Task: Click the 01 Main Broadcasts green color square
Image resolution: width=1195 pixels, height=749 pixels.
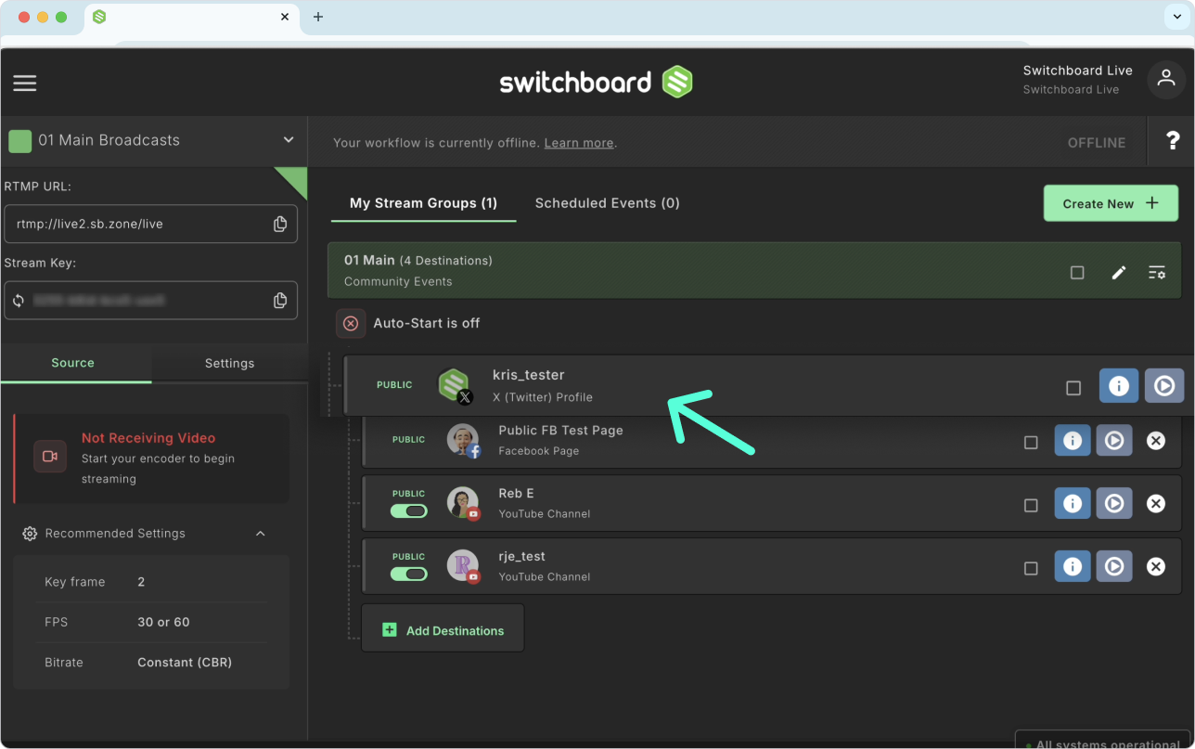Action: 19,141
